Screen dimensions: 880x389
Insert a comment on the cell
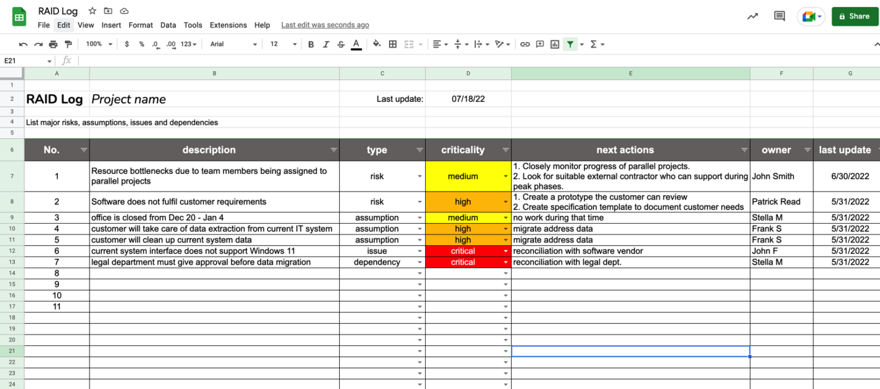(x=539, y=43)
